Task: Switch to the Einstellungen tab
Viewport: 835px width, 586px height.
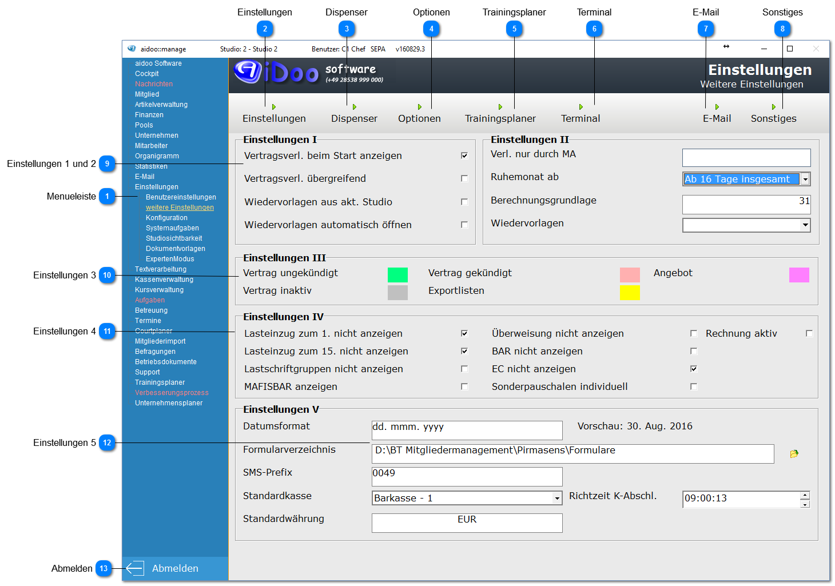Action: point(274,118)
